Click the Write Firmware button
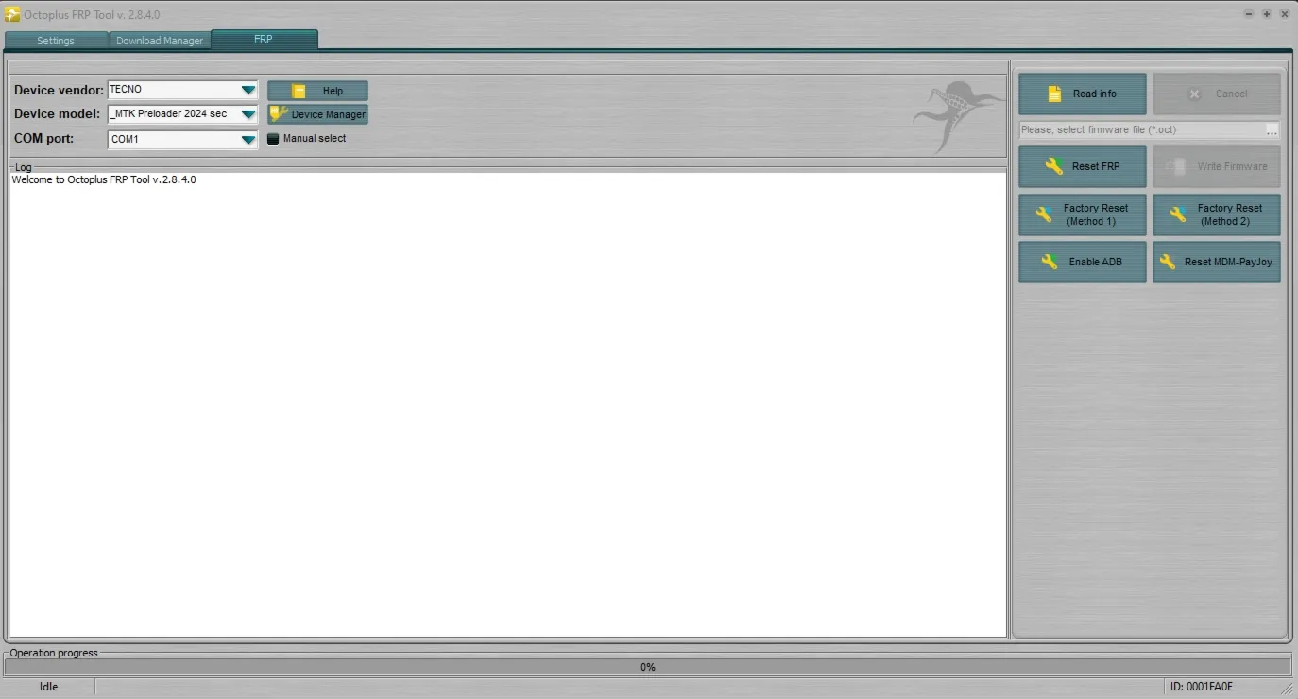The height and width of the screenshot is (699, 1298). pos(1217,166)
